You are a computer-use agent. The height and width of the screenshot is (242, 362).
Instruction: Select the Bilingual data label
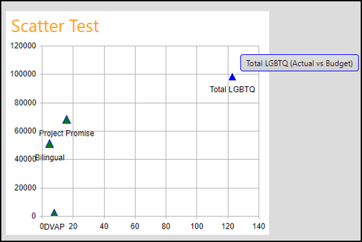(x=50, y=158)
